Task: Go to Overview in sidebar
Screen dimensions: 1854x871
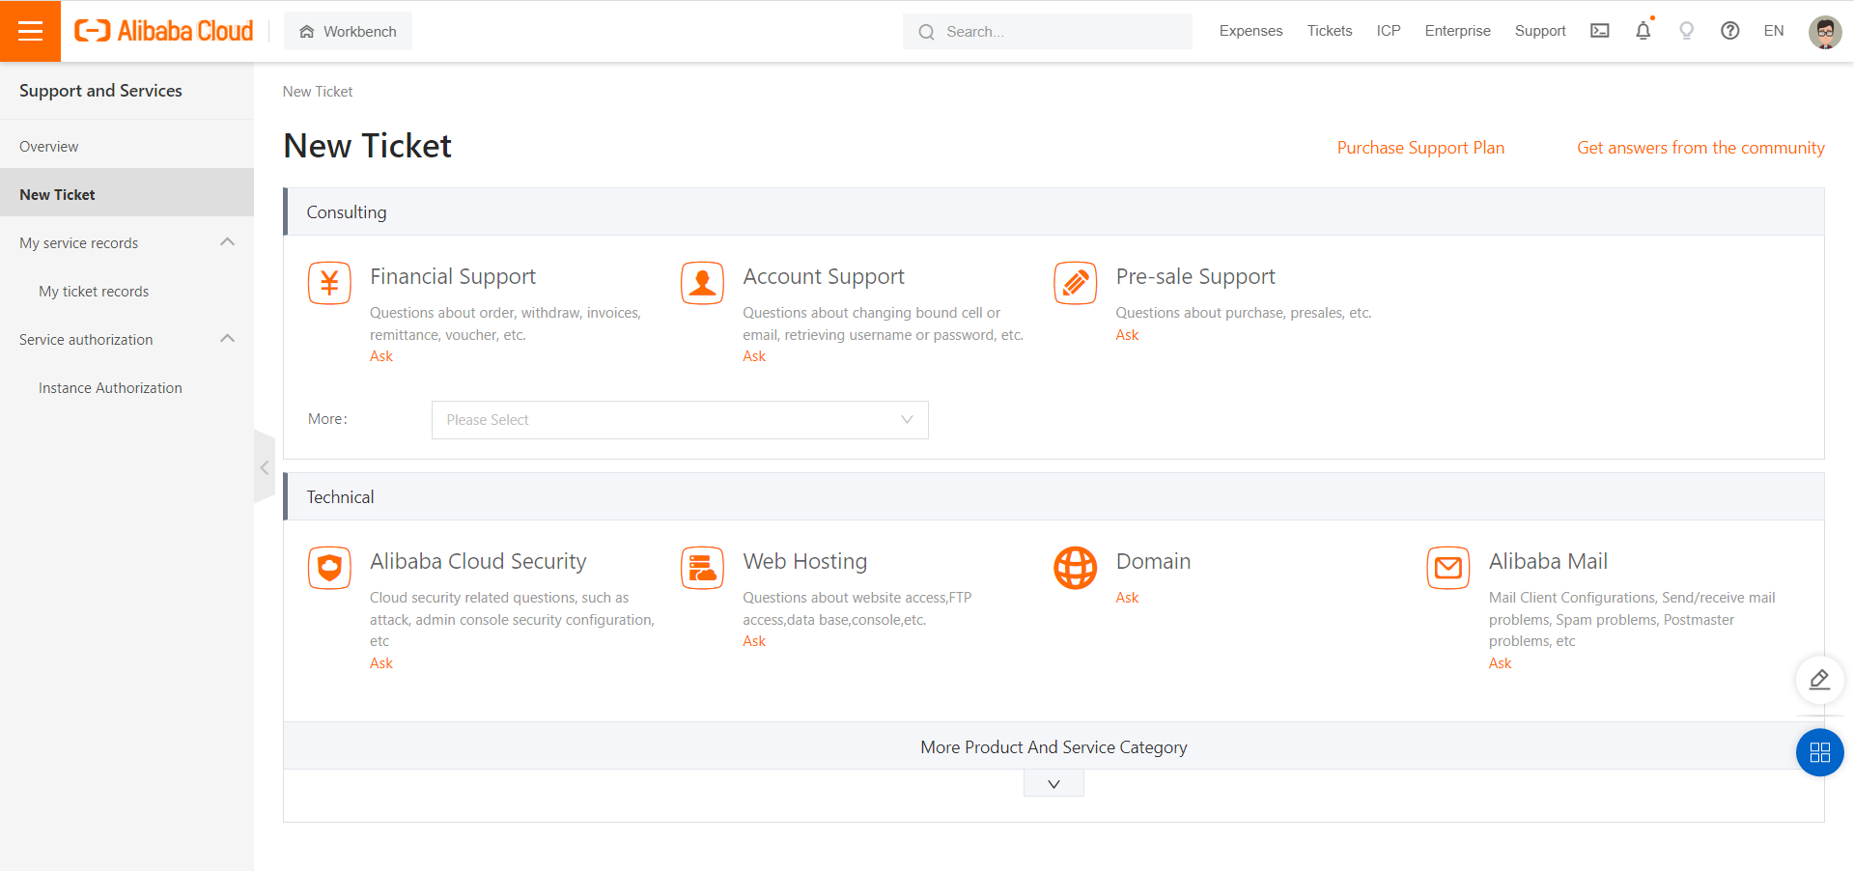Action: tap(126, 147)
